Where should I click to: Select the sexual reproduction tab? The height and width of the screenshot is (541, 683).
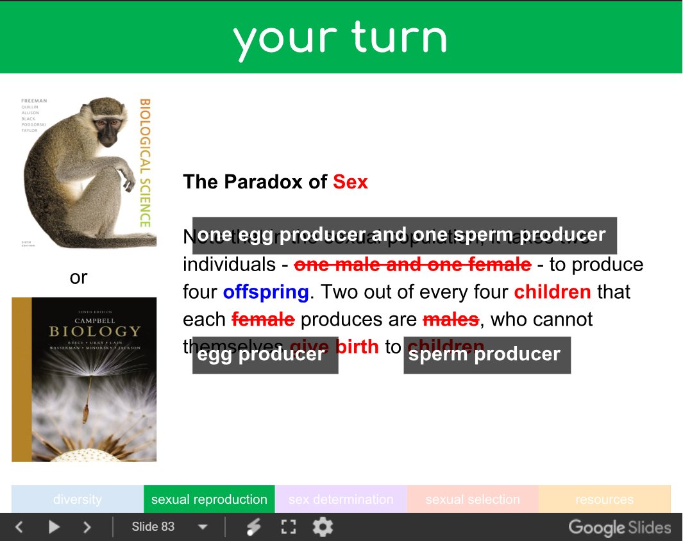tap(209, 499)
